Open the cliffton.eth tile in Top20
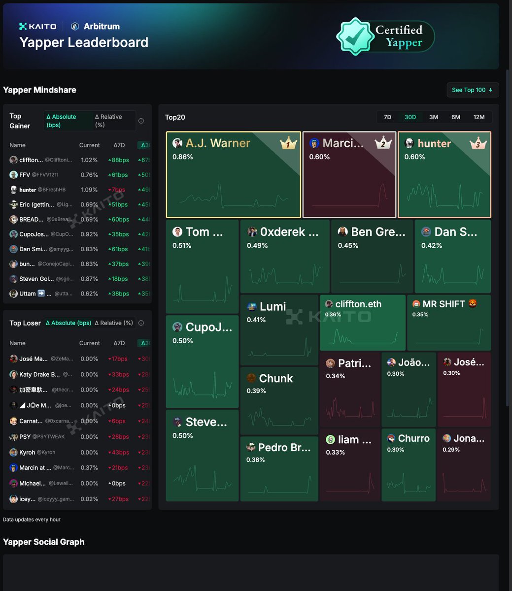The width and height of the screenshot is (512, 591). pos(363,323)
